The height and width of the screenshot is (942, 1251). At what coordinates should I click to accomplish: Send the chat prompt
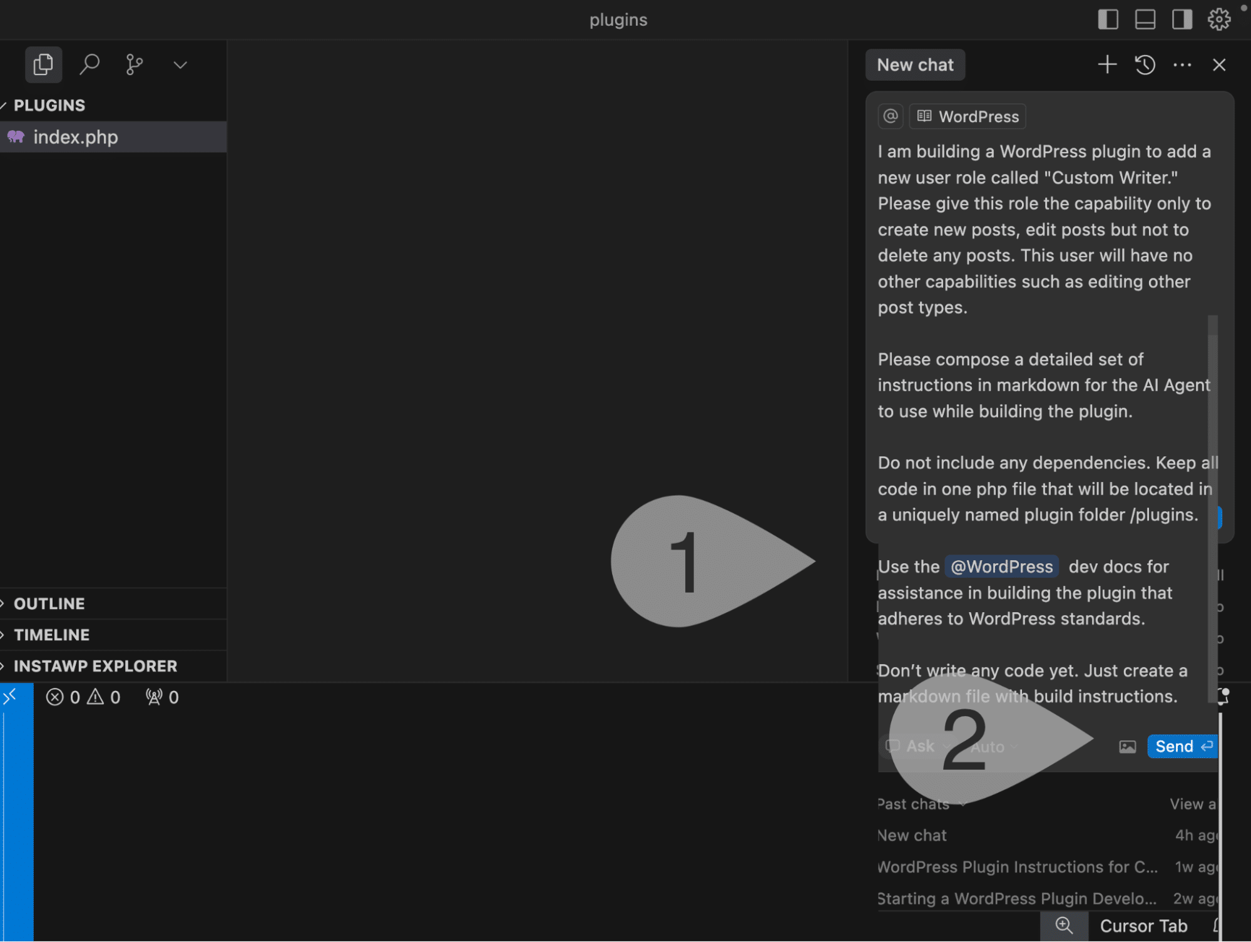pyautogui.click(x=1183, y=746)
